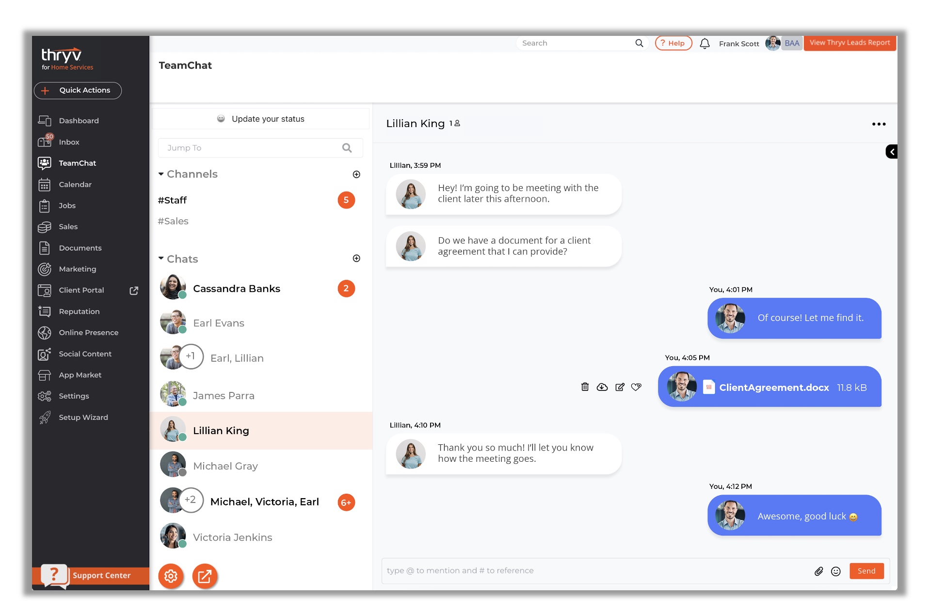Click Update your status
The image size is (929, 615).
coord(260,119)
